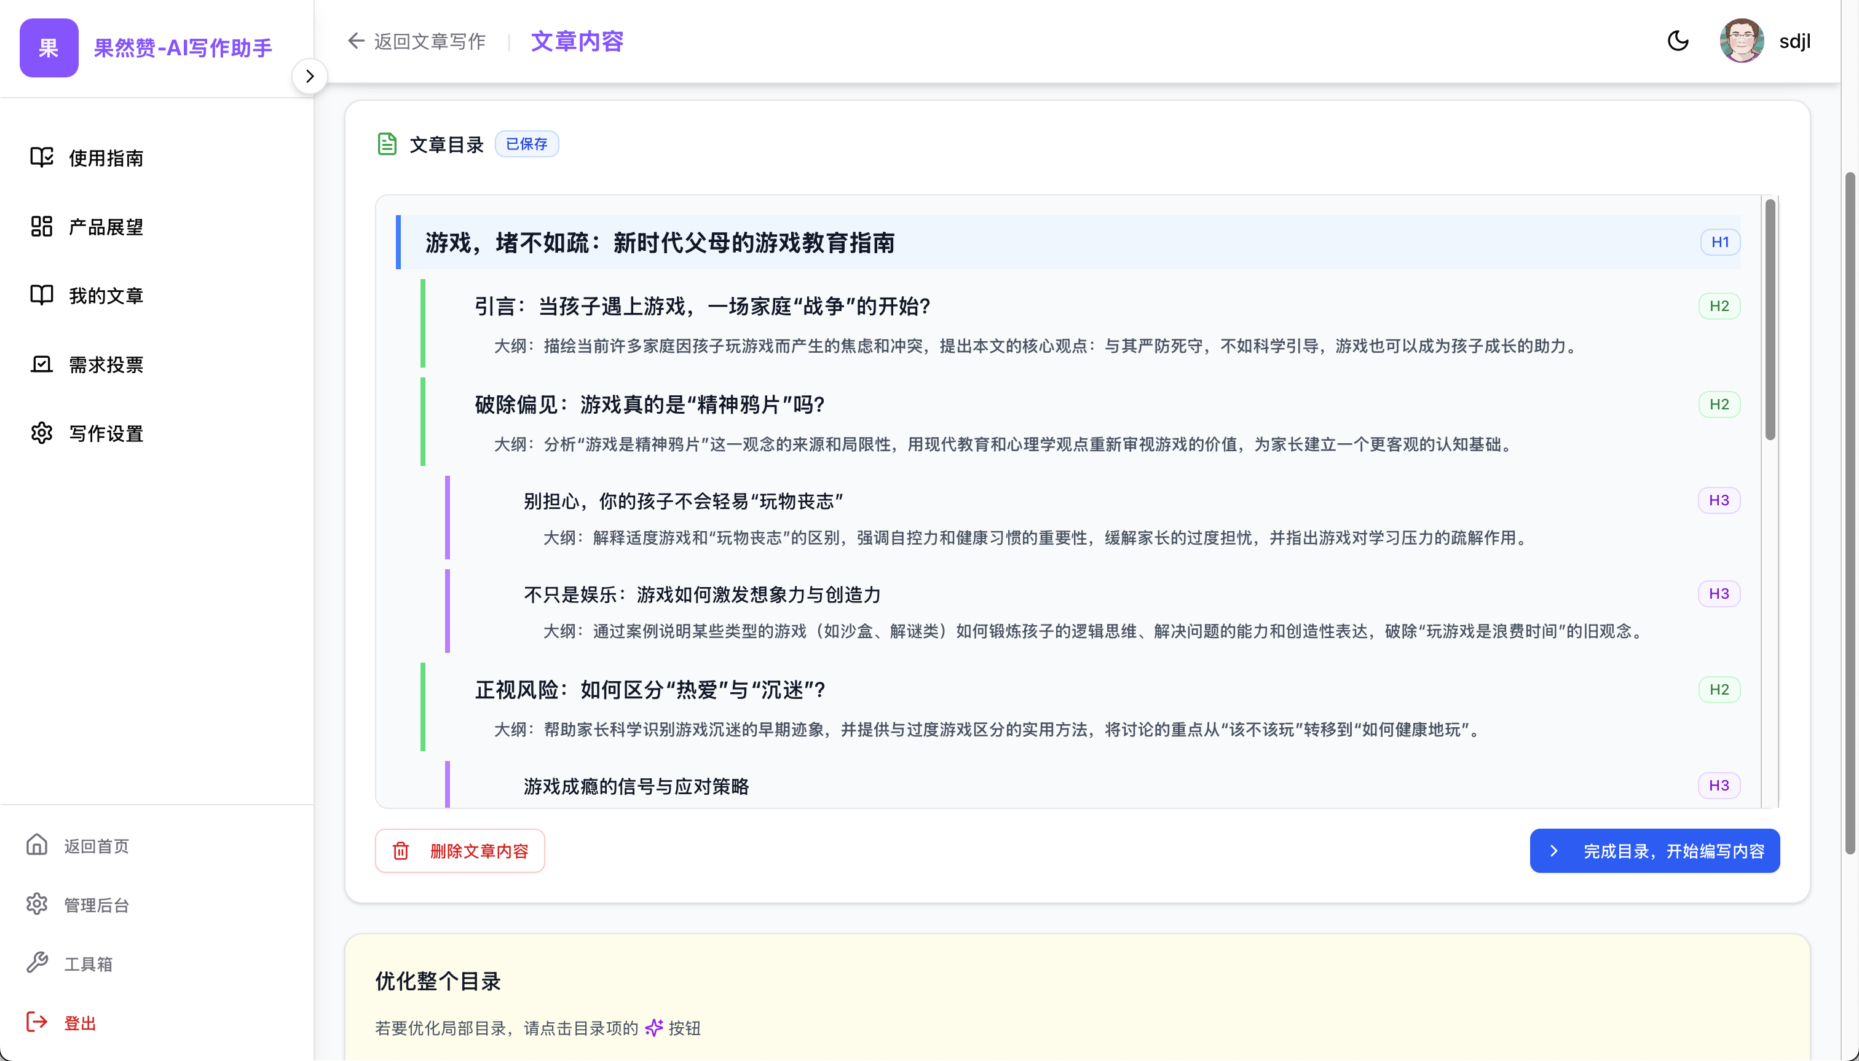1859x1061 pixels.
Task: Click user avatar sdjl
Action: (x=1741, y=41)
